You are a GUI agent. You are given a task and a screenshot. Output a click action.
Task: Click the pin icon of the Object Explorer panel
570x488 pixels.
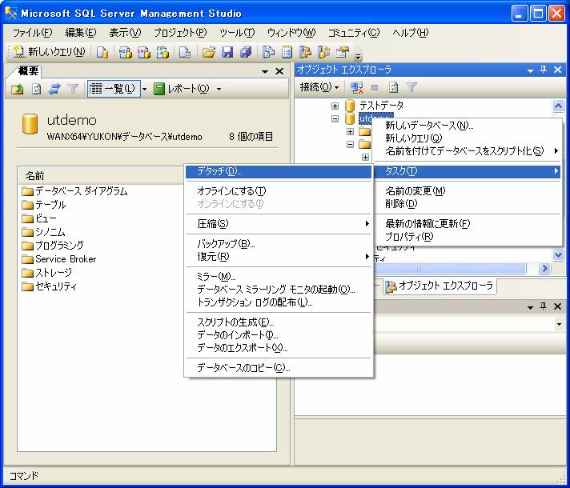click(x=543, y=70)
